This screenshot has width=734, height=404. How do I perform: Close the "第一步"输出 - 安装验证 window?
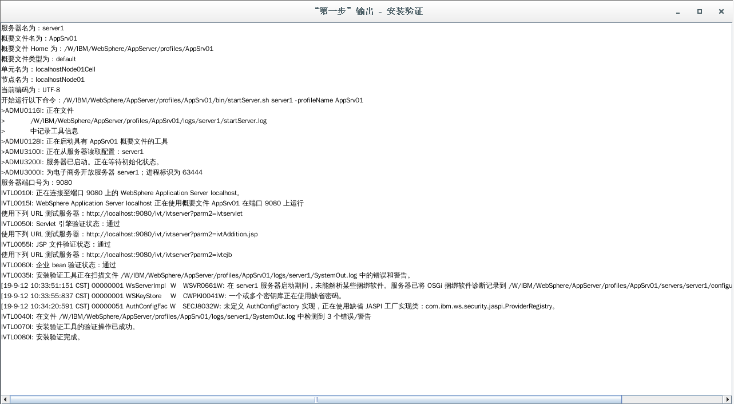(721, 11)
